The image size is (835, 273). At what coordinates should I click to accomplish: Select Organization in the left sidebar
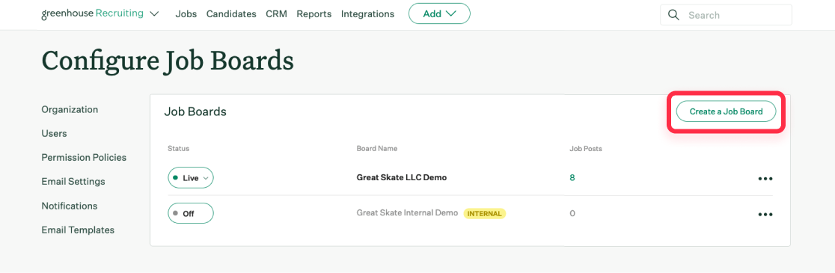coord(70,110)
